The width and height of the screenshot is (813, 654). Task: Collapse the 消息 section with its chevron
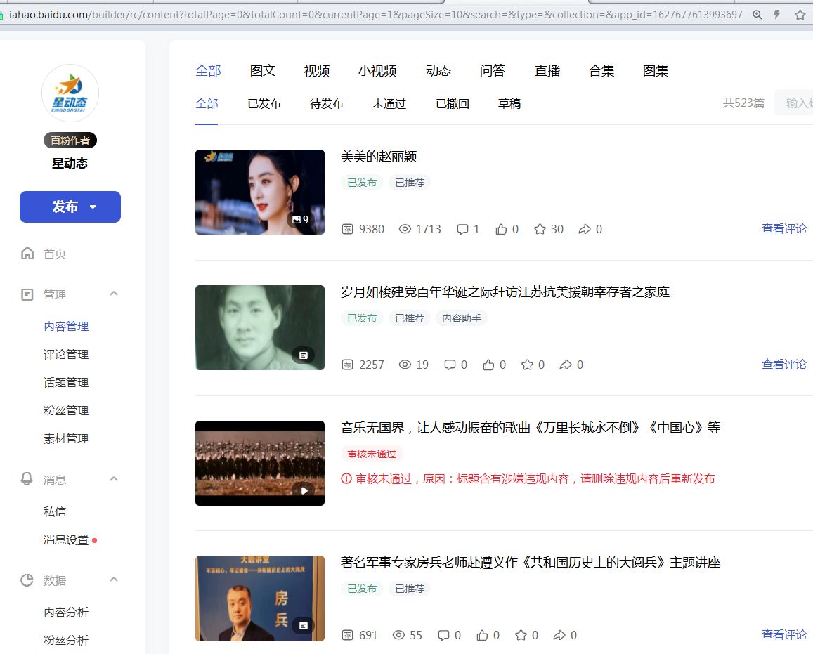[114, 479]
